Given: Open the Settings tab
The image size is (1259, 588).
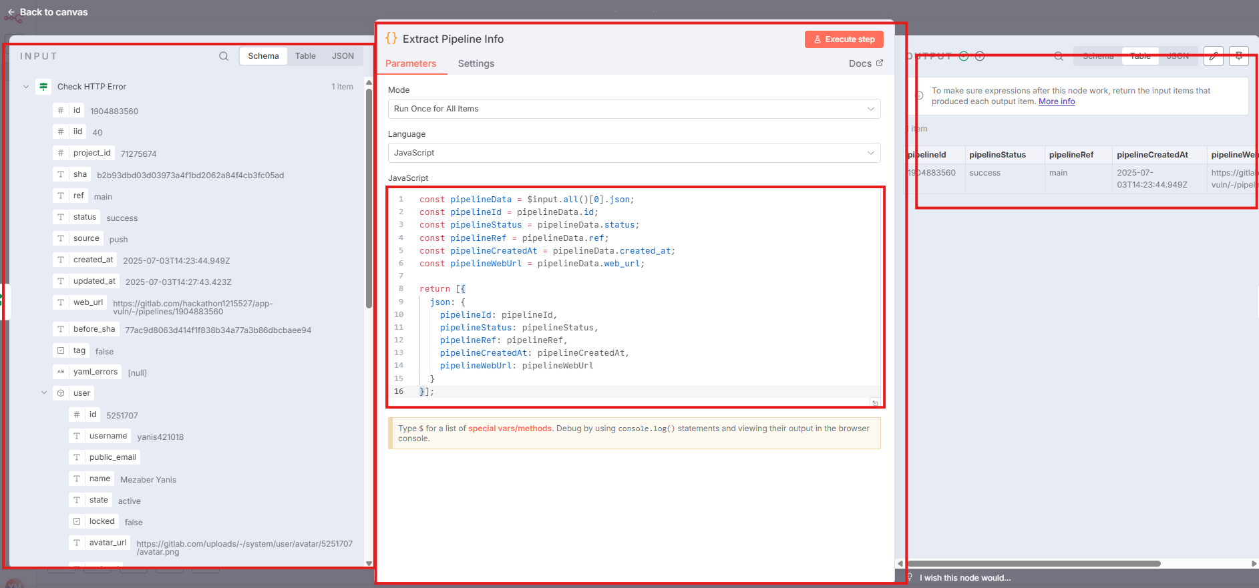Looking at the screenshot, I should 476,63.
